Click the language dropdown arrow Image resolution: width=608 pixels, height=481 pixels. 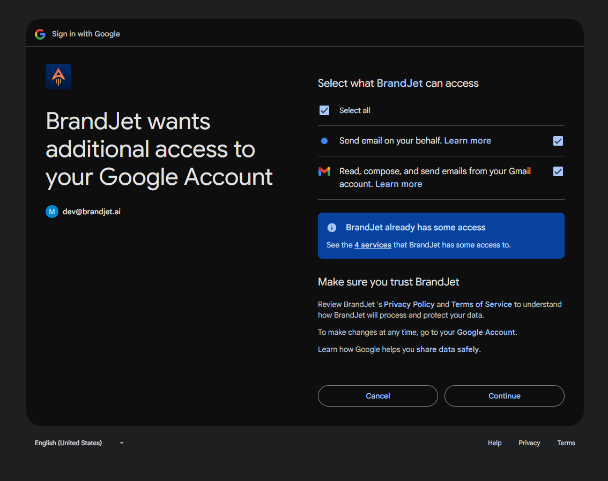click(122, 443)
